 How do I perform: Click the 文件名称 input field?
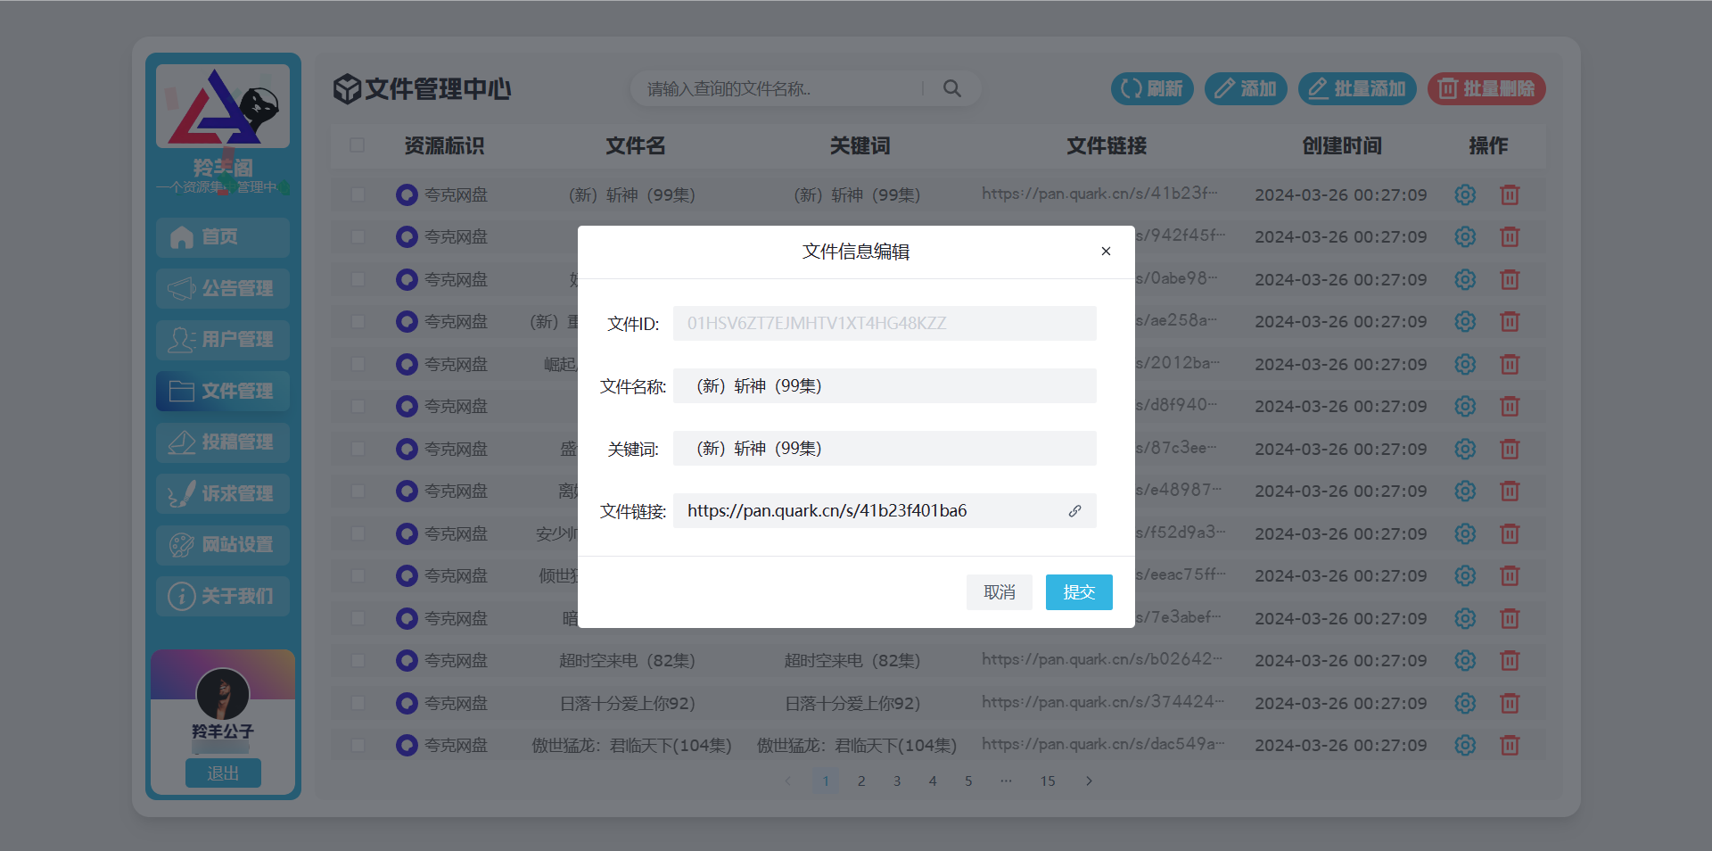click(x=884, y=385)
